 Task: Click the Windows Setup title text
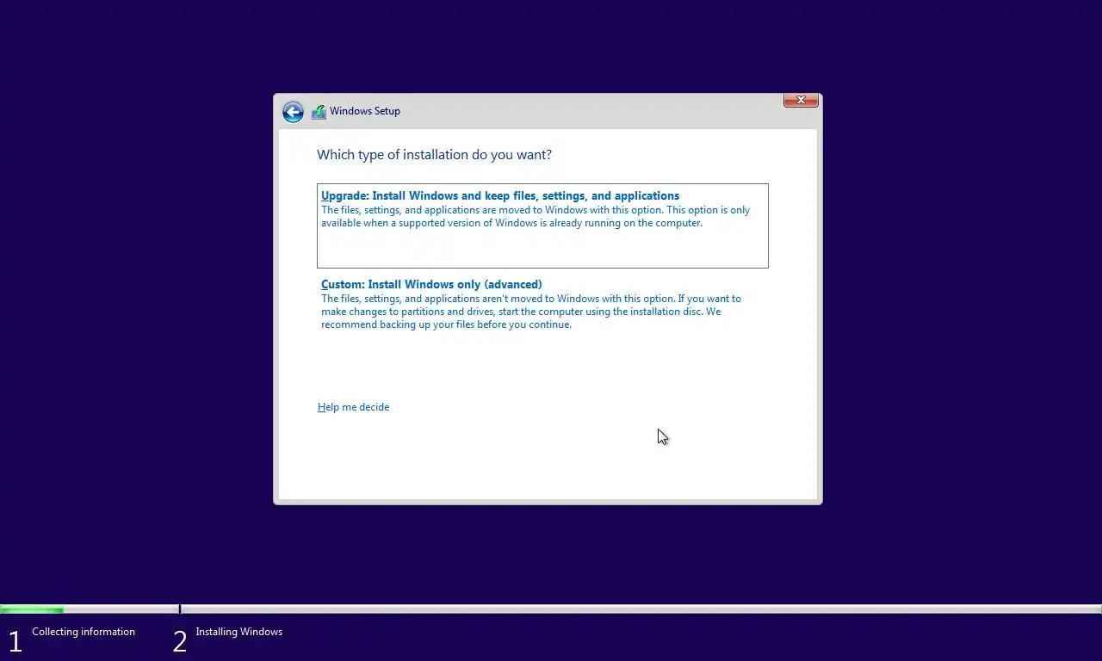tap(365, 111)
